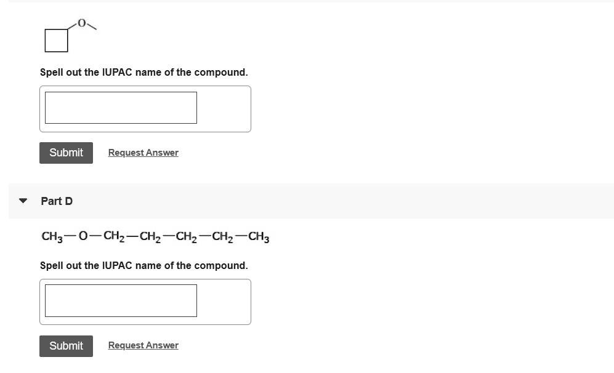Click the square ring in the structure

point(56,40)
